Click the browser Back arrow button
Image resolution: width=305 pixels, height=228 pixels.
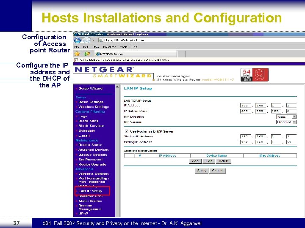click(78, 40)
